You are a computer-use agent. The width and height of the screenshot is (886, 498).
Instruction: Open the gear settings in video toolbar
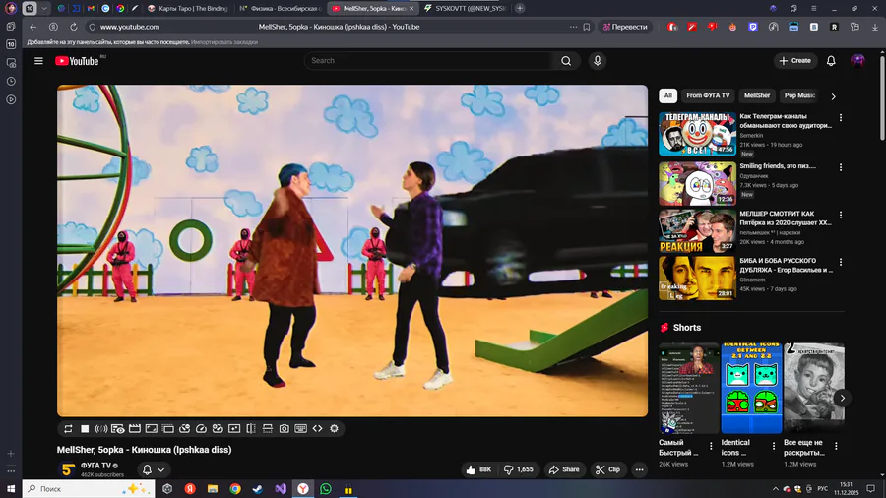(x=334, y=429)
